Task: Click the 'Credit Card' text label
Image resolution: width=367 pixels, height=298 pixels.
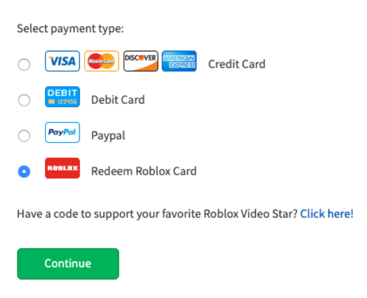Action: coord(237,64)
